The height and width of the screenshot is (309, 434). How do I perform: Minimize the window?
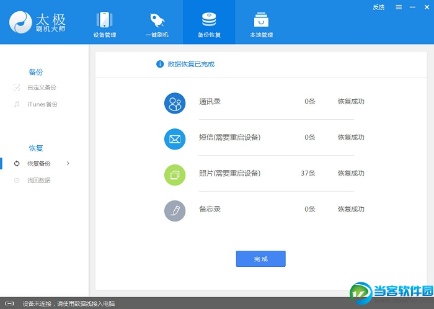(x=412, y=7)
